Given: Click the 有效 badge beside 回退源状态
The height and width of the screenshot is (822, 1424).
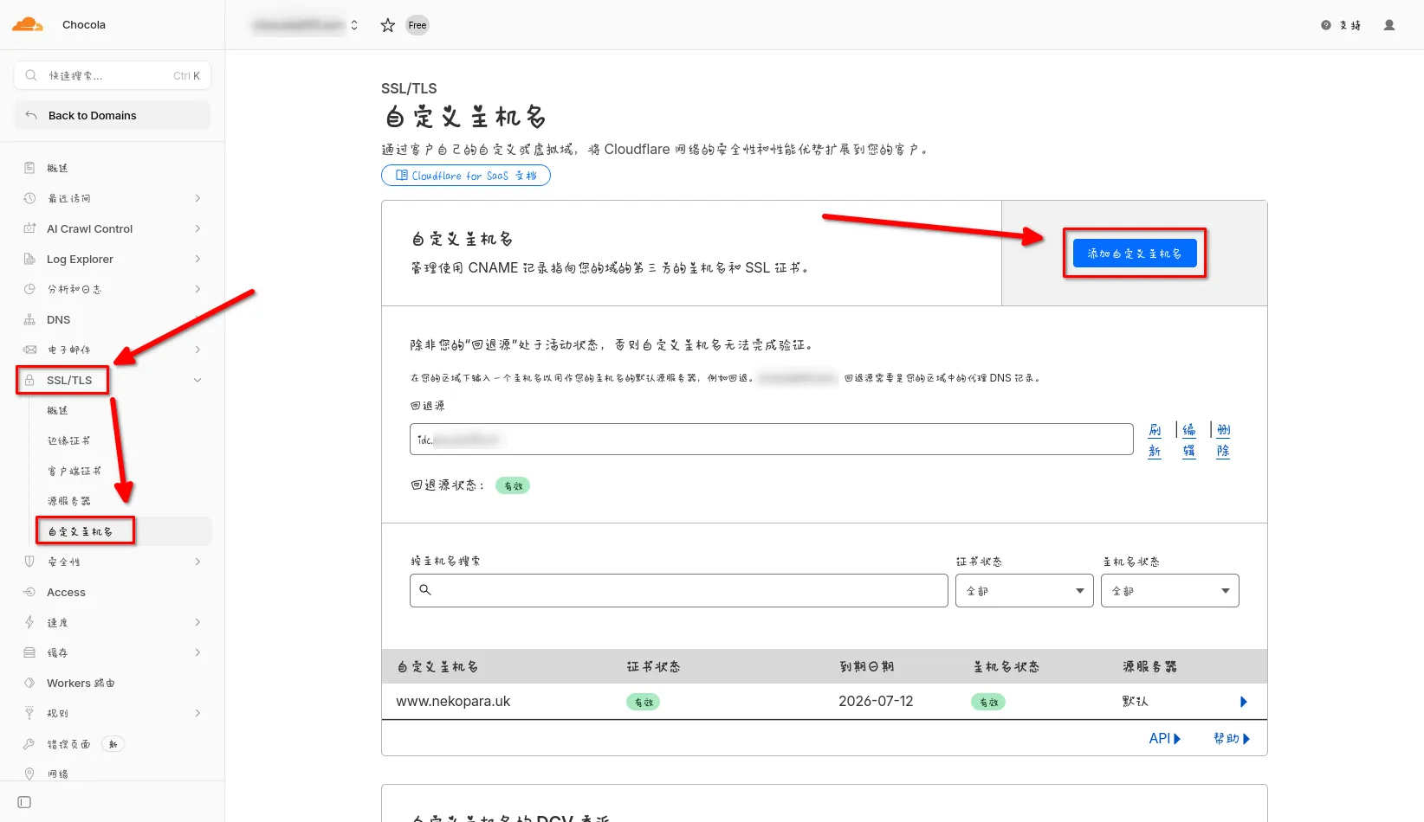Looking at the screenshot, I should pos(513,486).
